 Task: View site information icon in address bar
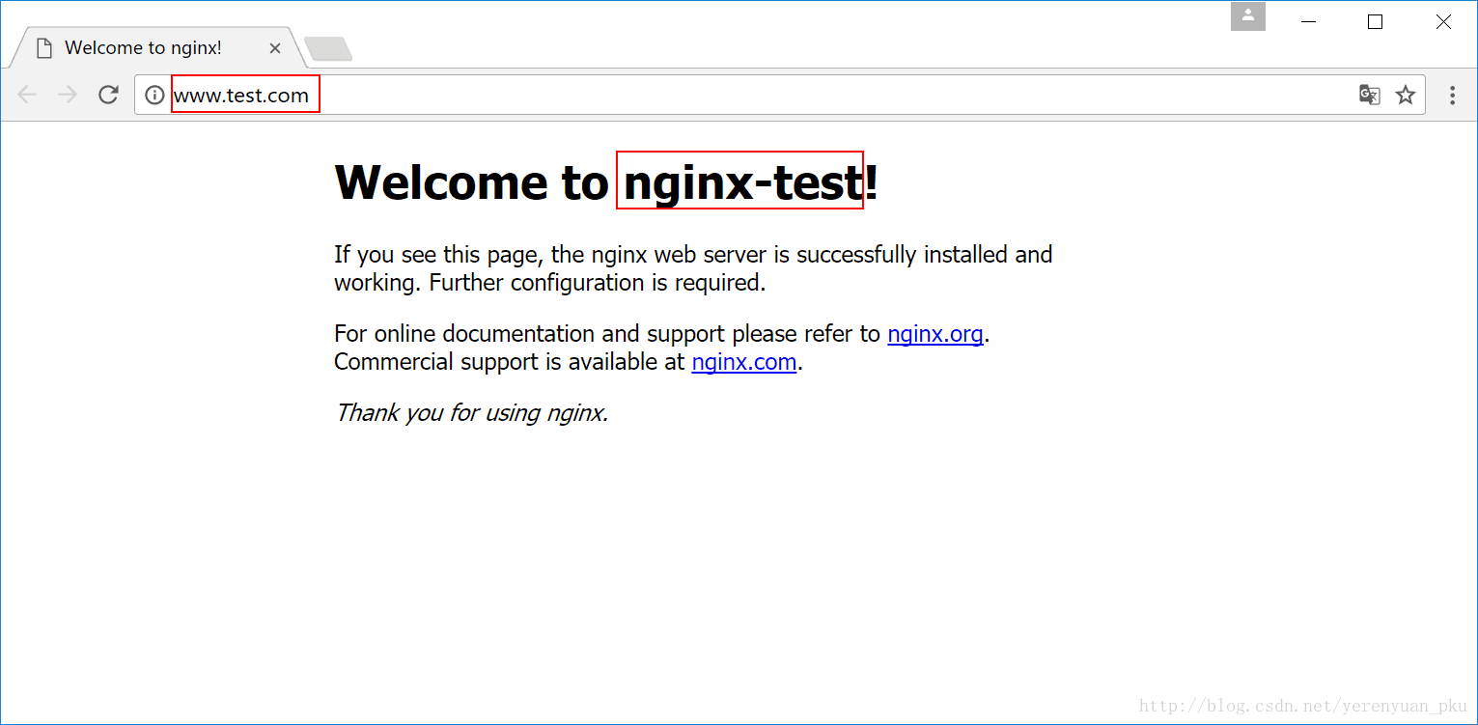coord(154,95)
